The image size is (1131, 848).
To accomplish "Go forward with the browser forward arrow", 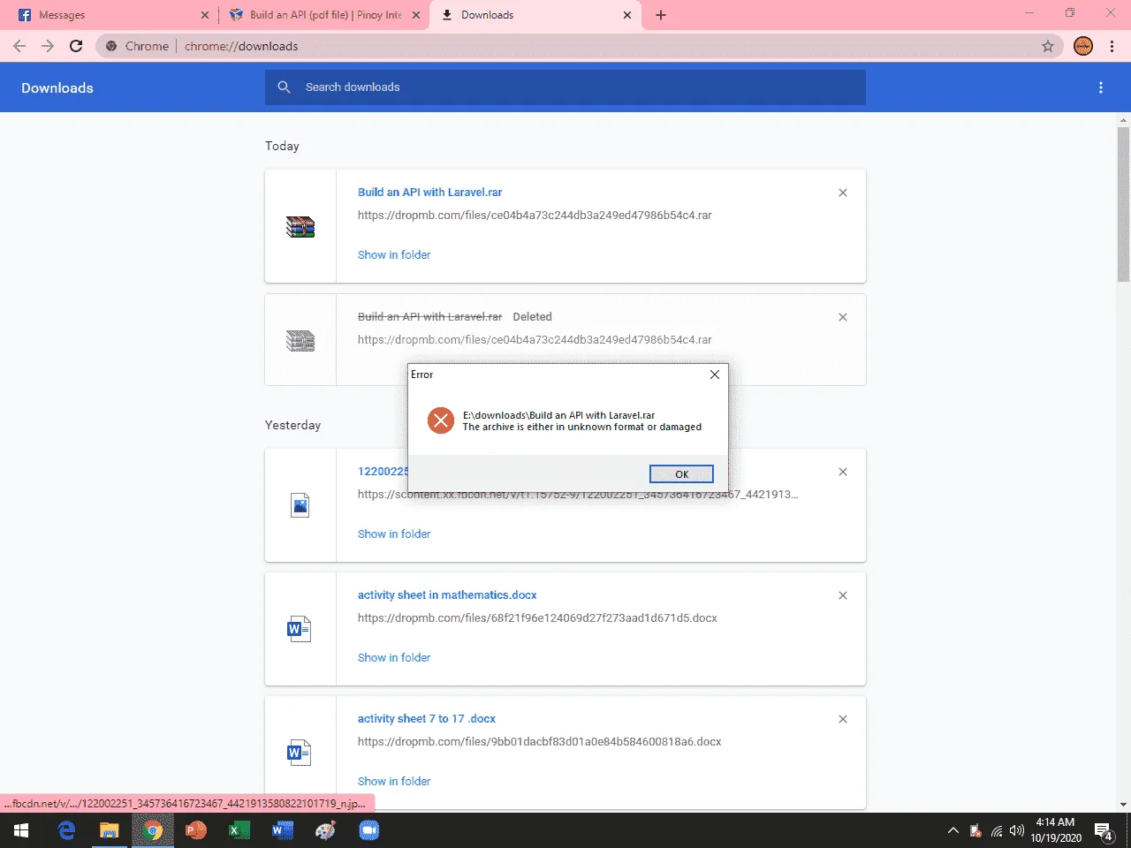I will click(x=48, y=46).
